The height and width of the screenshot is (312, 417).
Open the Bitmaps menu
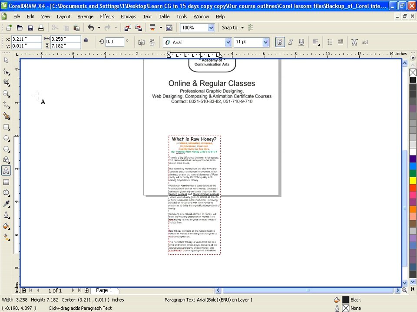(x=129, y=16)
